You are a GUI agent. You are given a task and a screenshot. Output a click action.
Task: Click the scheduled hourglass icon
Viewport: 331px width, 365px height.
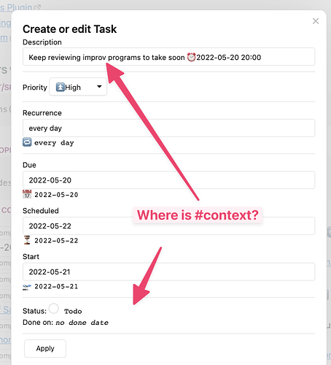point(27,240)
